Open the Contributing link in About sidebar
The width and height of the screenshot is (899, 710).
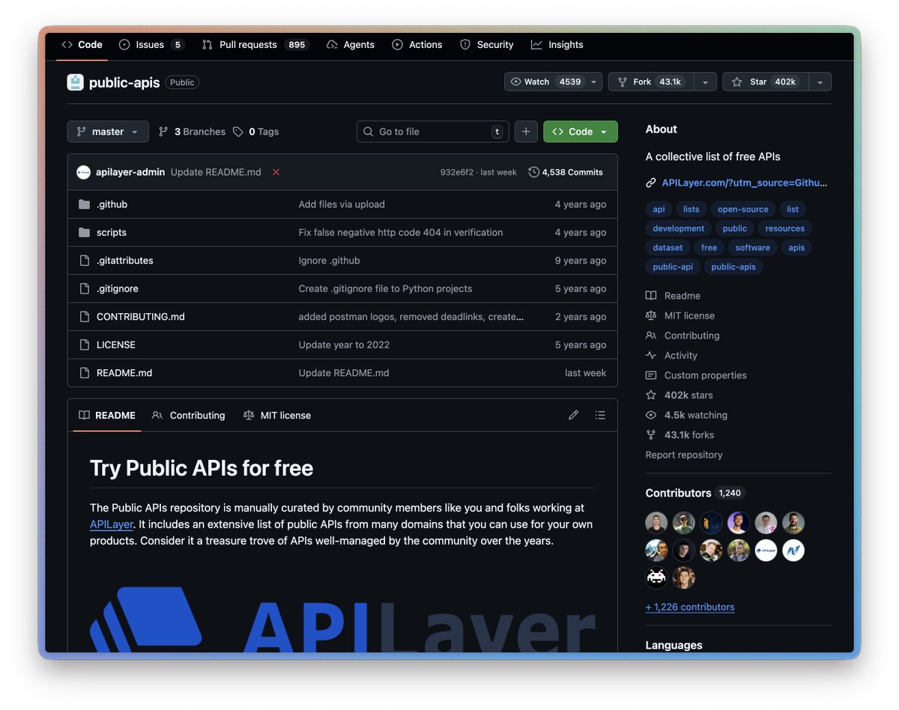(682, 336)
